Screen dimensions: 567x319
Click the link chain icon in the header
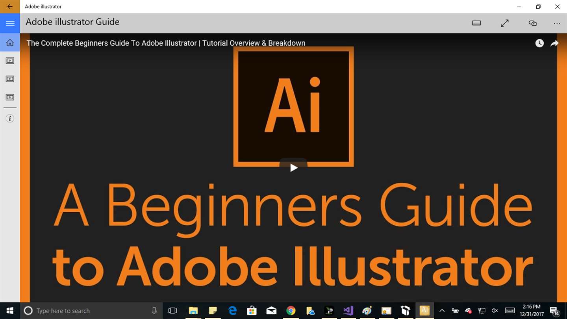point(533,23)
